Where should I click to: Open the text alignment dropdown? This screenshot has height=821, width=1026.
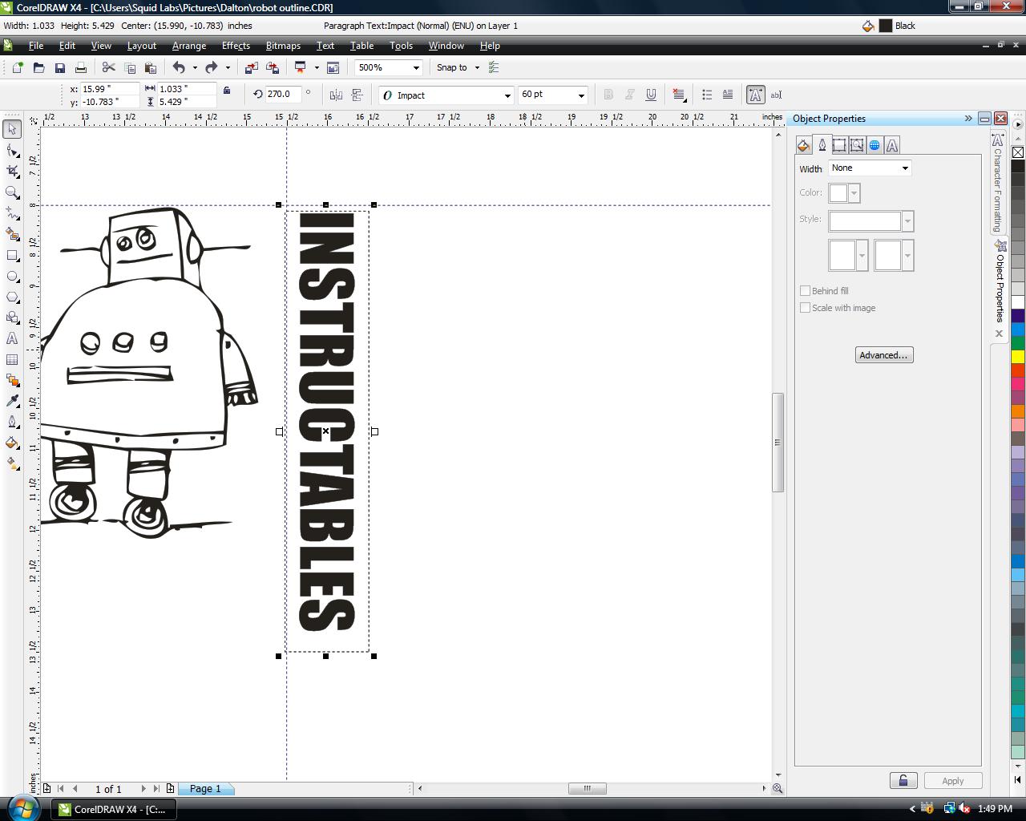(x=679, y=95)
